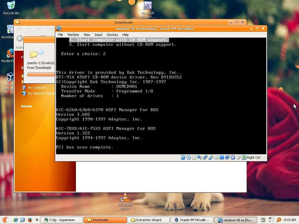The height and width of the screenshot is (224, 299).
Task: Click the mouse integration indicator in VirtualBox status bar
Action: click(238, 157)
